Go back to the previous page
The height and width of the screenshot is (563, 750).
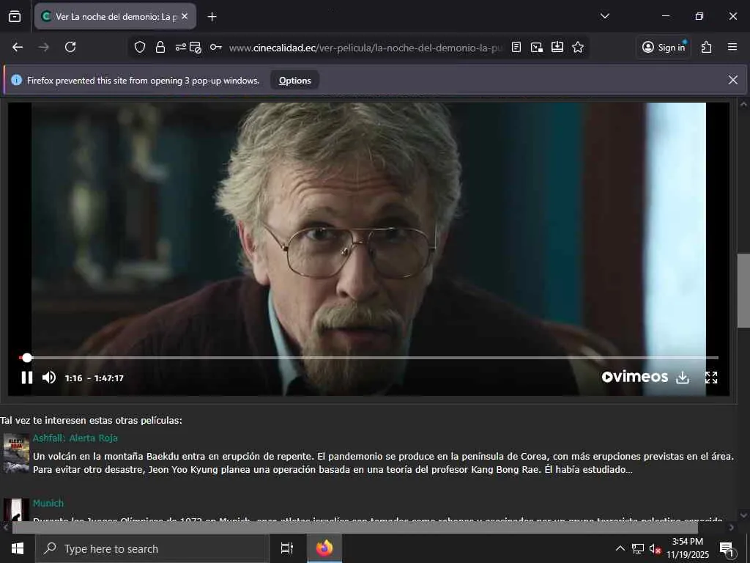(18, 47)
